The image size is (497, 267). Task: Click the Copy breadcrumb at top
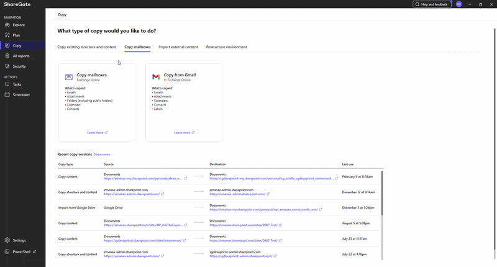[62, 14]
